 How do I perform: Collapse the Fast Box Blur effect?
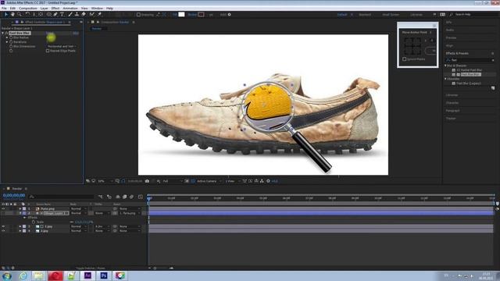click(x=3, y=33)
